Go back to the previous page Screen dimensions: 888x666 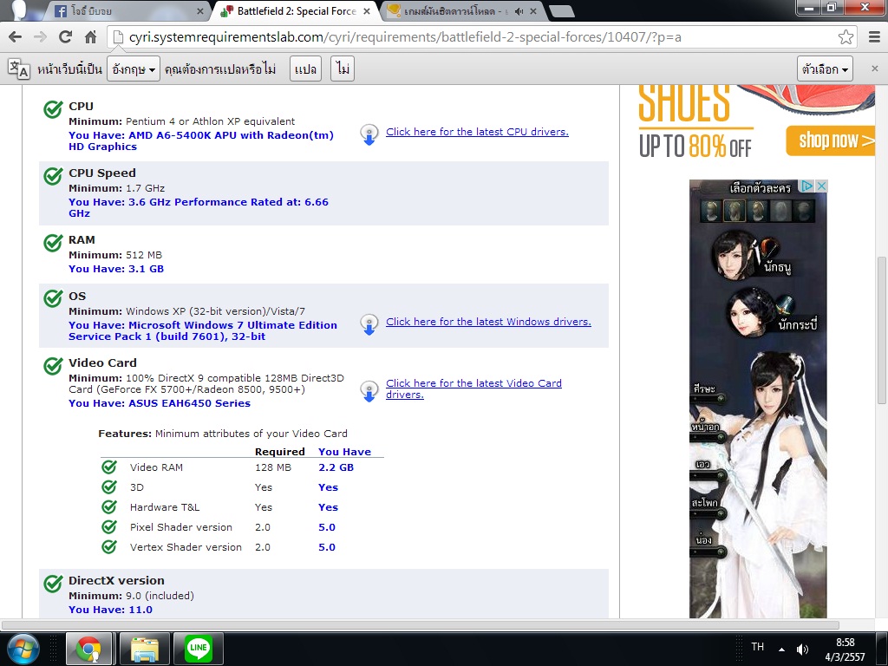click(16, 37)
